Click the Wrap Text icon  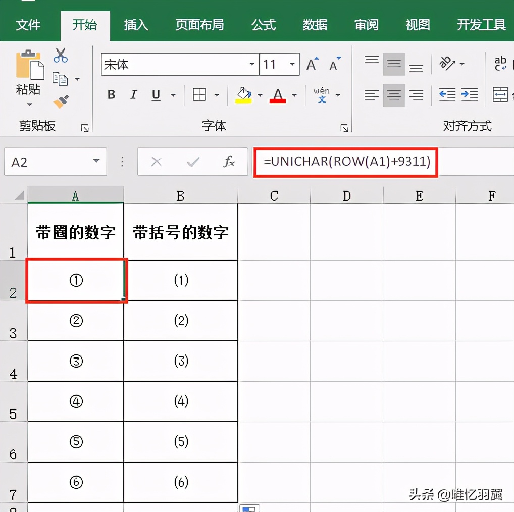coord(500,64)
